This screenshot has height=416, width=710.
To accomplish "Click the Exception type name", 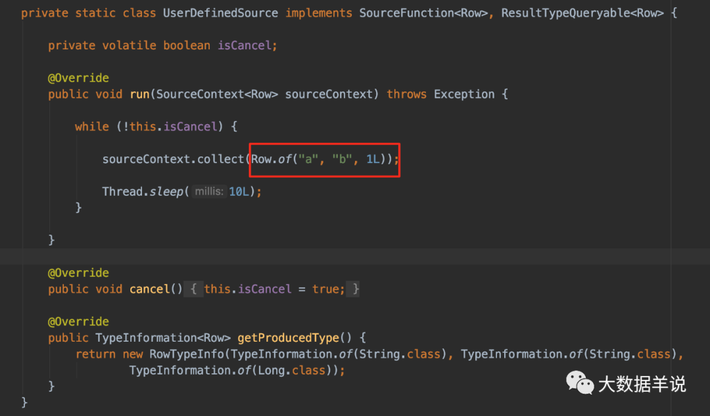I will 464,94.
